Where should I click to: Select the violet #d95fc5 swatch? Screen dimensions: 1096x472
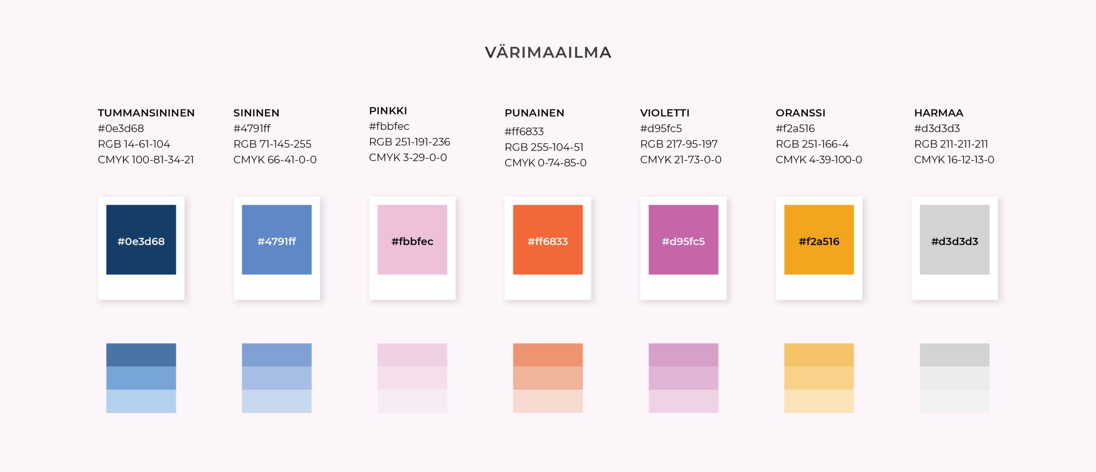[683, 240]
